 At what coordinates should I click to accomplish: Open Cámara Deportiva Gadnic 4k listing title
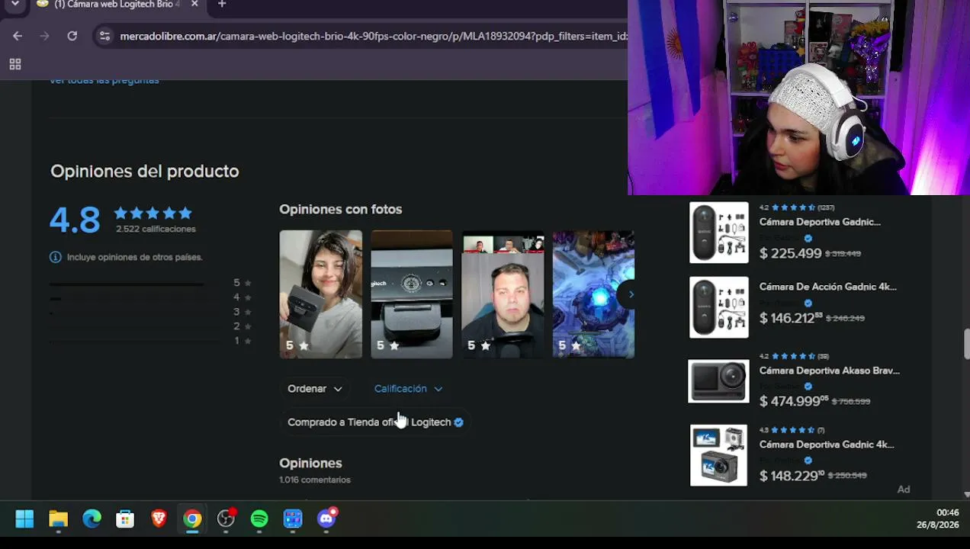(827, 445)
